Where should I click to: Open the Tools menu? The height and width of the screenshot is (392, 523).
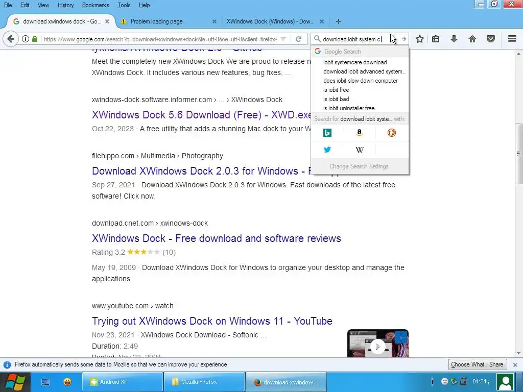pyautogui.click(x=124, y=5)
